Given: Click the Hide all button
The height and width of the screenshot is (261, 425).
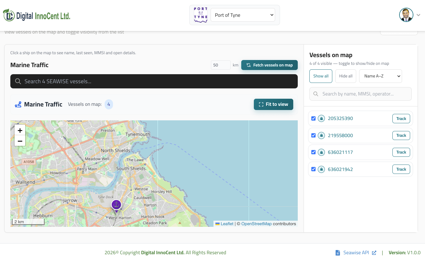Looking at the screenshot, I should tap(346, 76).
